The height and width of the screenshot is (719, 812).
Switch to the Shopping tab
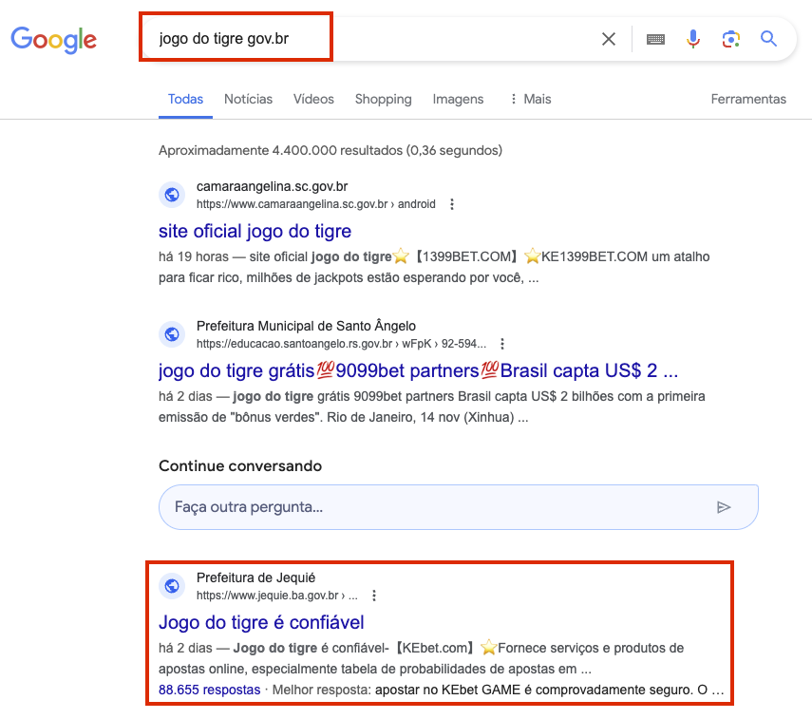(x=384, y=99)
